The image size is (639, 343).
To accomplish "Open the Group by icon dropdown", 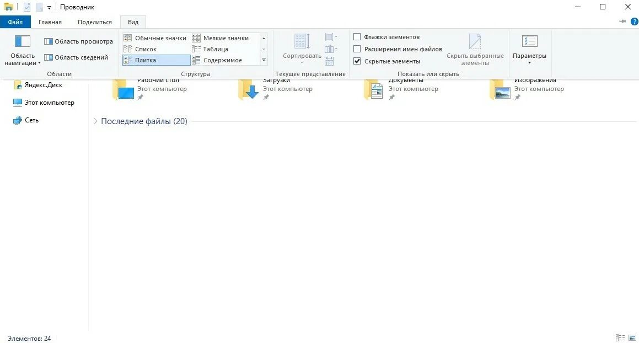I will (x=331, y=37).
